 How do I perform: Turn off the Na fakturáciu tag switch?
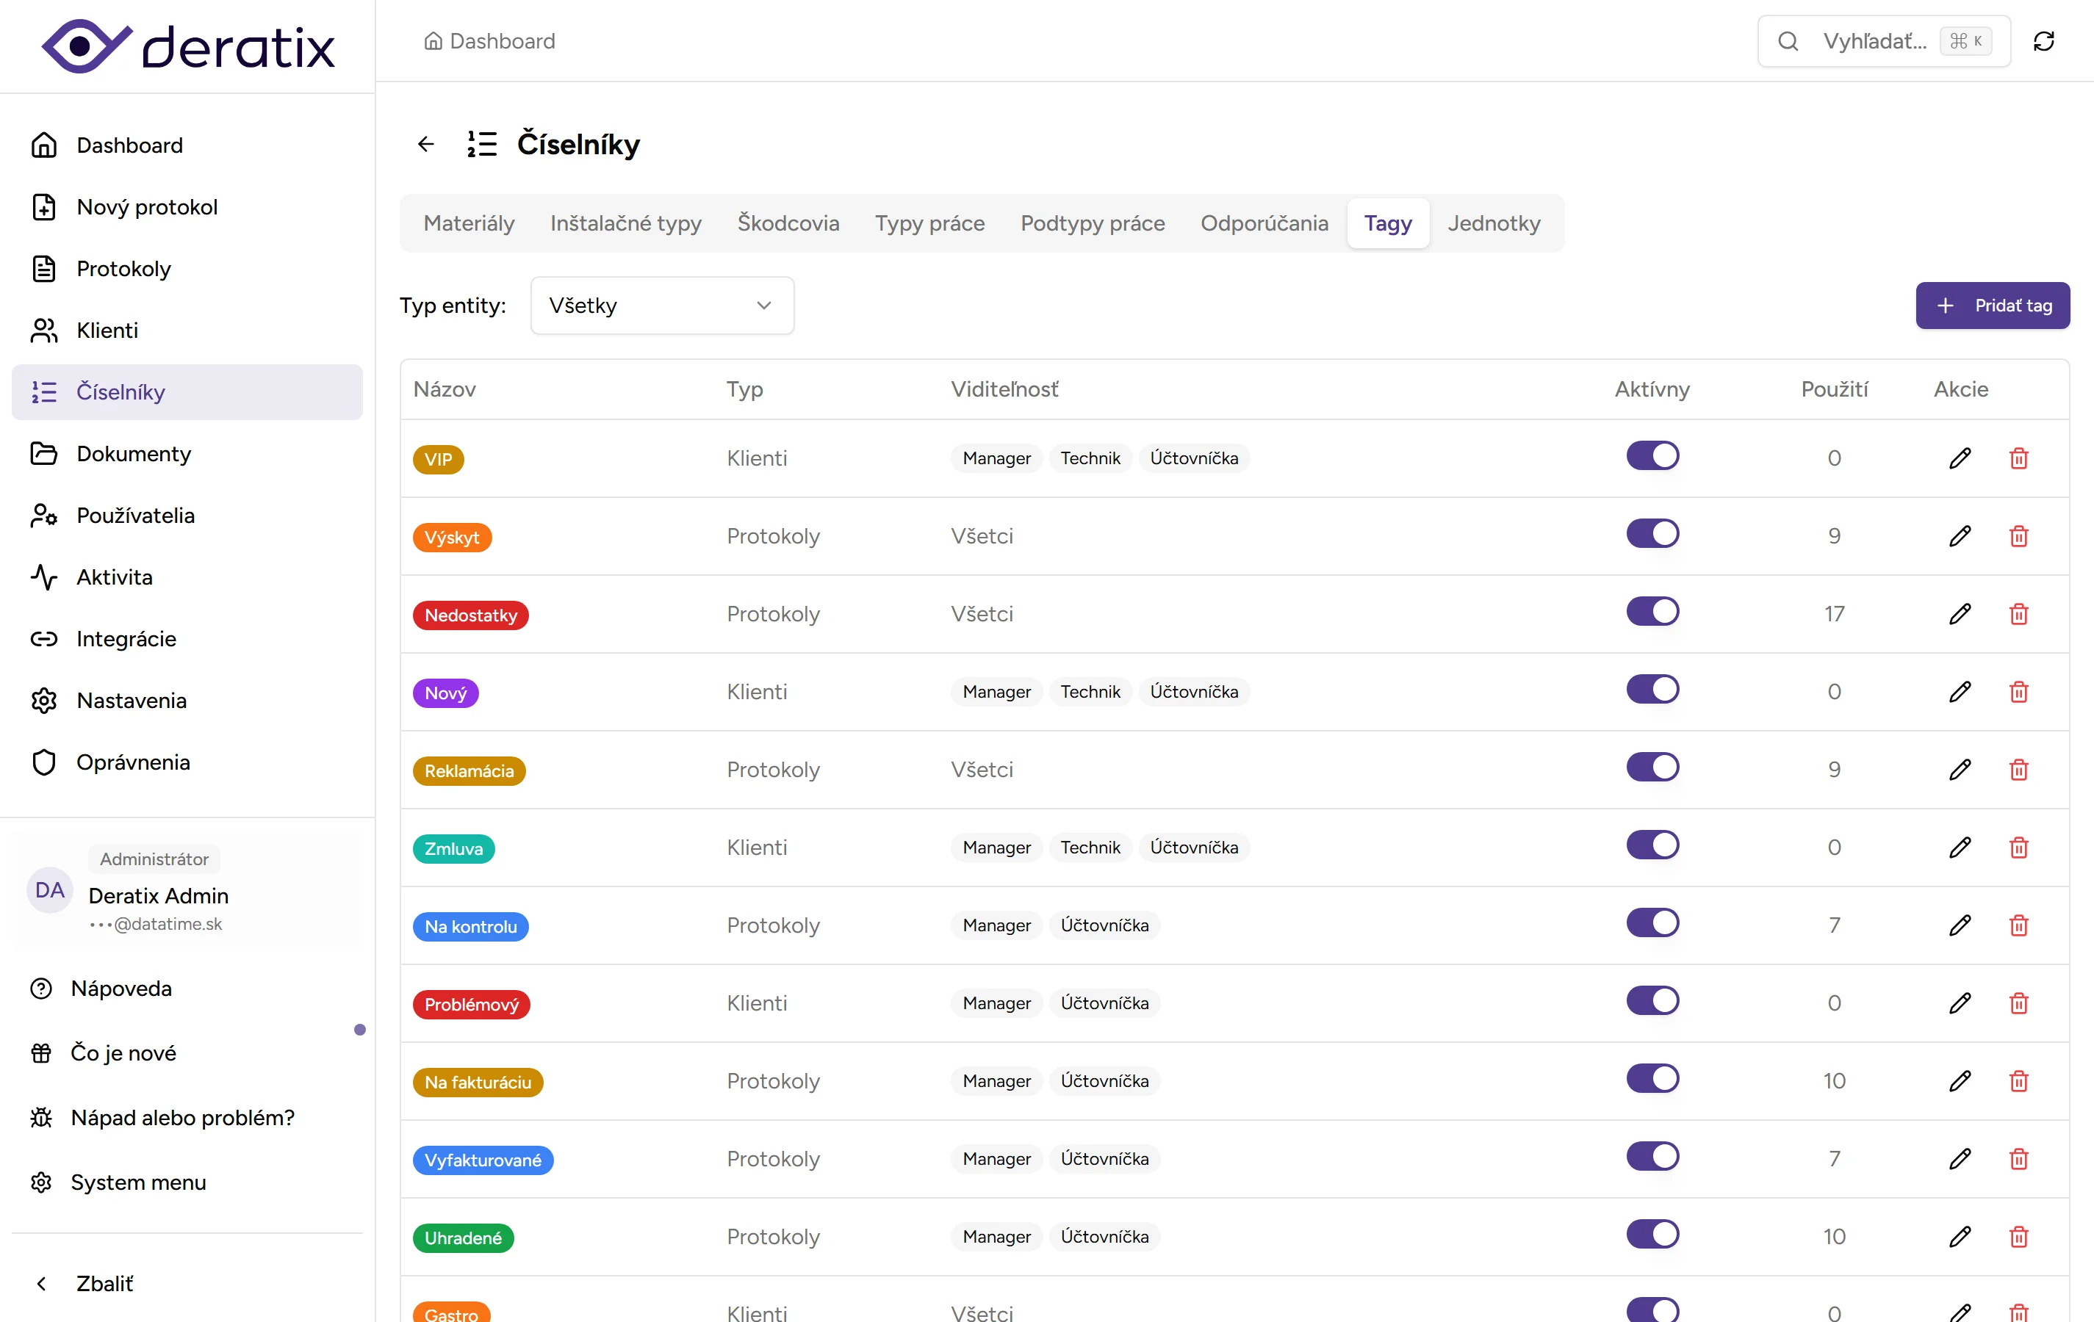[x=1652, y=1079]
